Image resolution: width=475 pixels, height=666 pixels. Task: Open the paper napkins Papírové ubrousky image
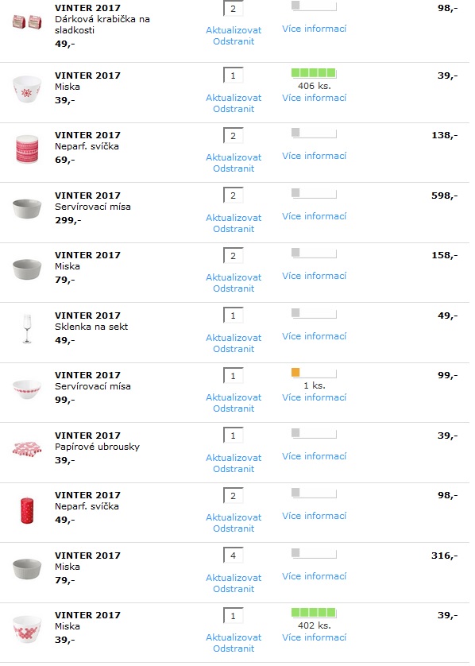pos(27,448)
